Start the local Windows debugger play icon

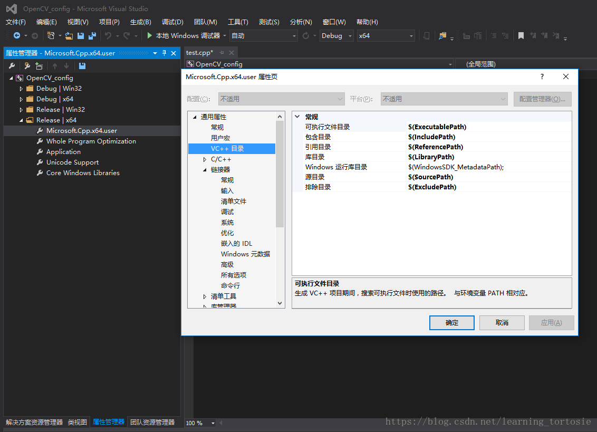click(149, 35)
